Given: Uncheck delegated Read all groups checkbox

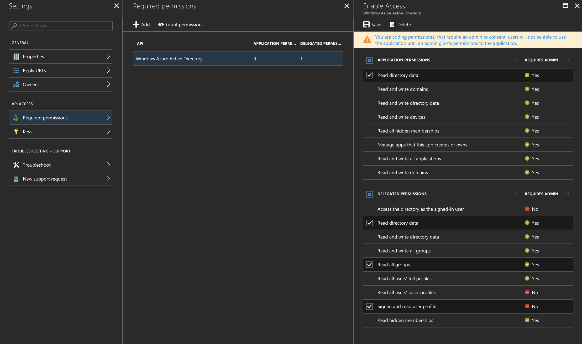Looking at the screenshot, I should [369, 264].
